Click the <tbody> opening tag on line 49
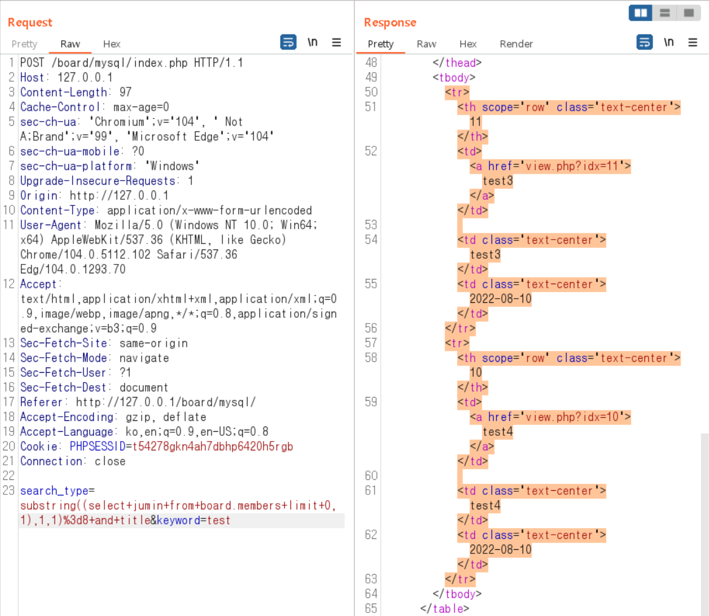Image resolution: width=709 pixels, height=616 pixels. (x=454, y=78)
